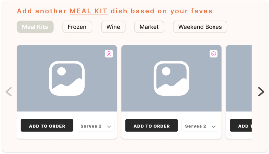Image resolution: width=269 pixels, height=154 pixels.
Task: Switch to the Frozen category
Action: coord(77,27)
